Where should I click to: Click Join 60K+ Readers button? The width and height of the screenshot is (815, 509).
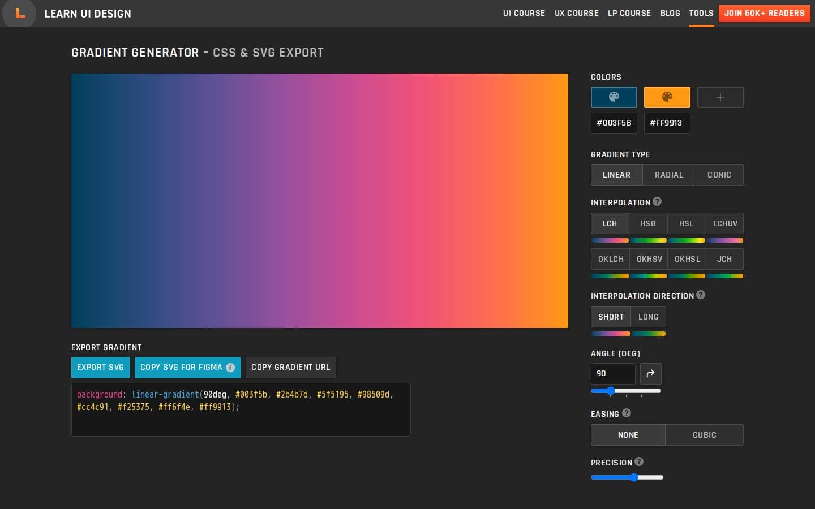coord(765,13)
